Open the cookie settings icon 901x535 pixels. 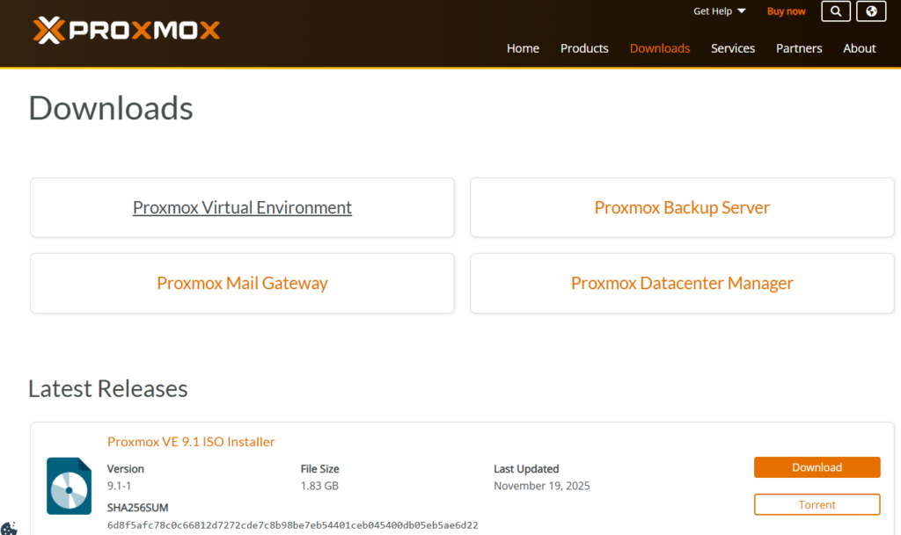point(9,528)
